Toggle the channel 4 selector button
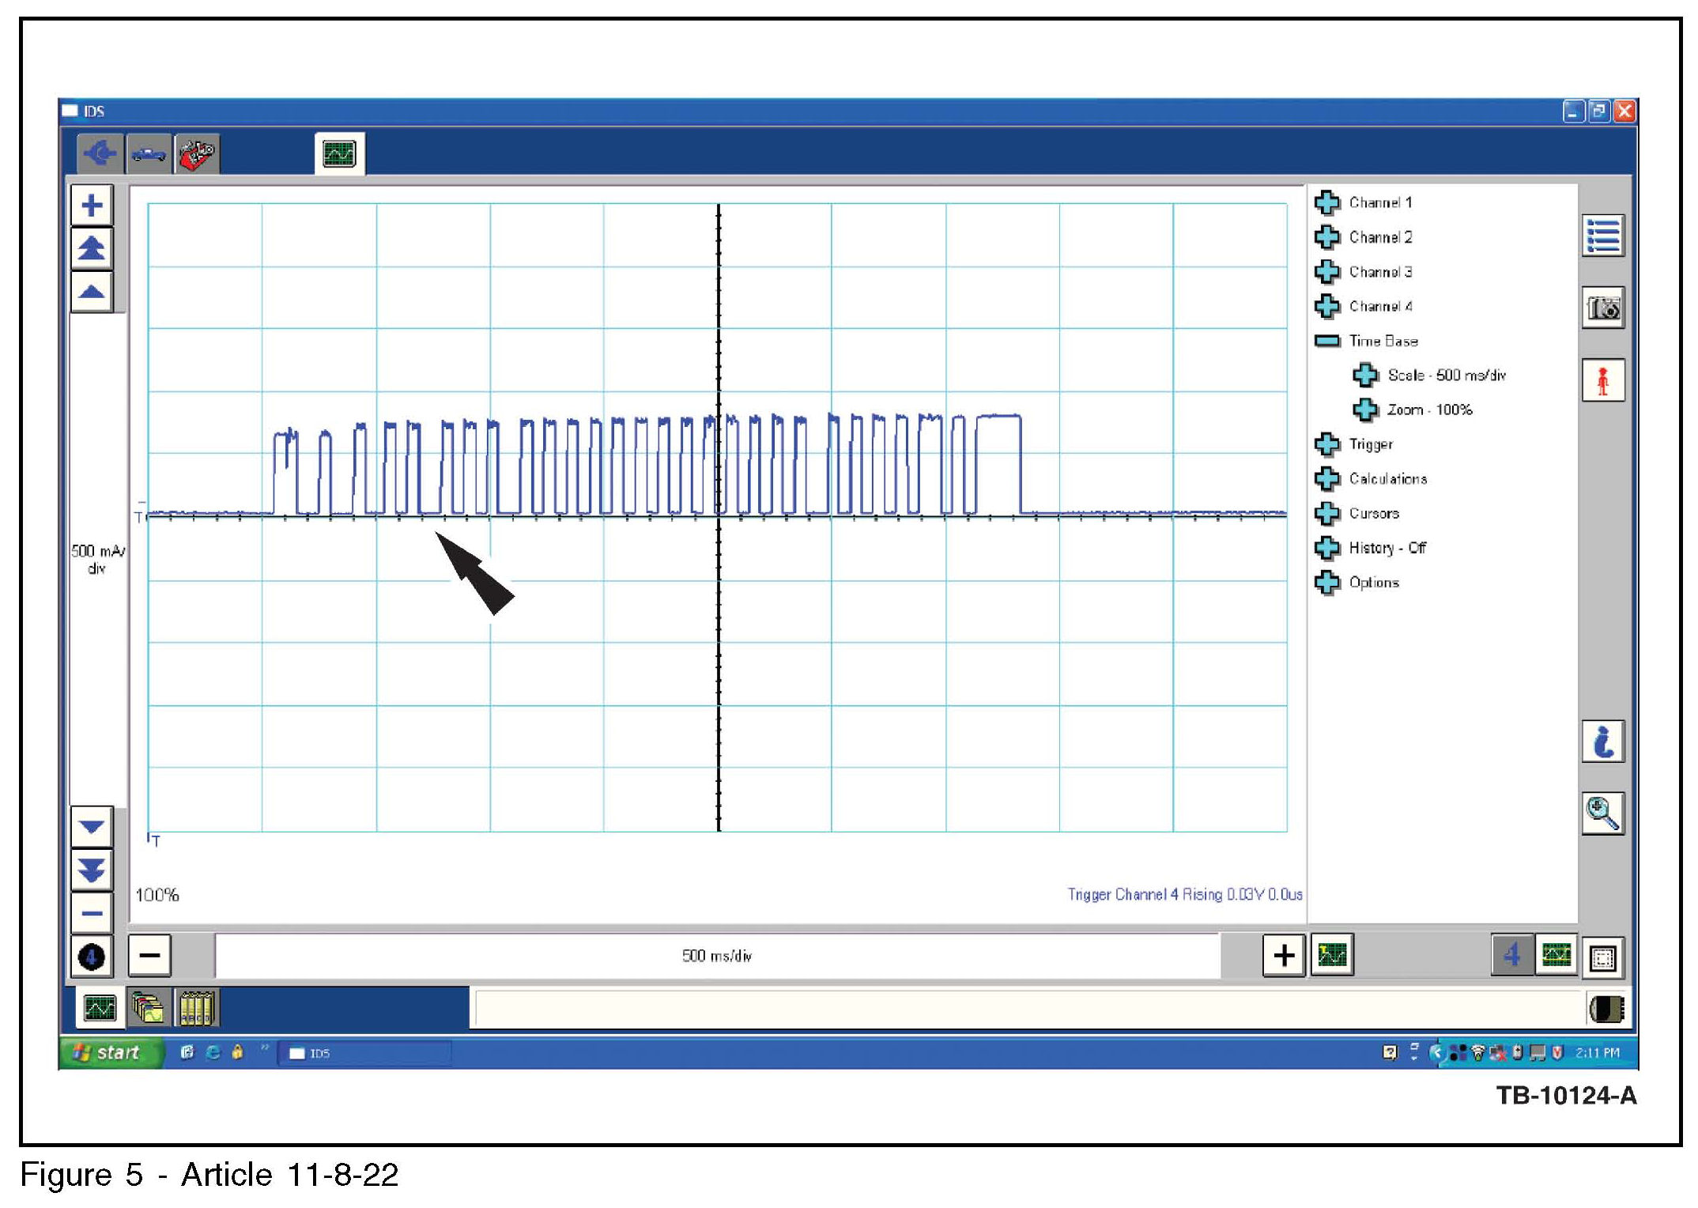This screenshot has height=1208, width=1698. click(x=1511, y=956)
